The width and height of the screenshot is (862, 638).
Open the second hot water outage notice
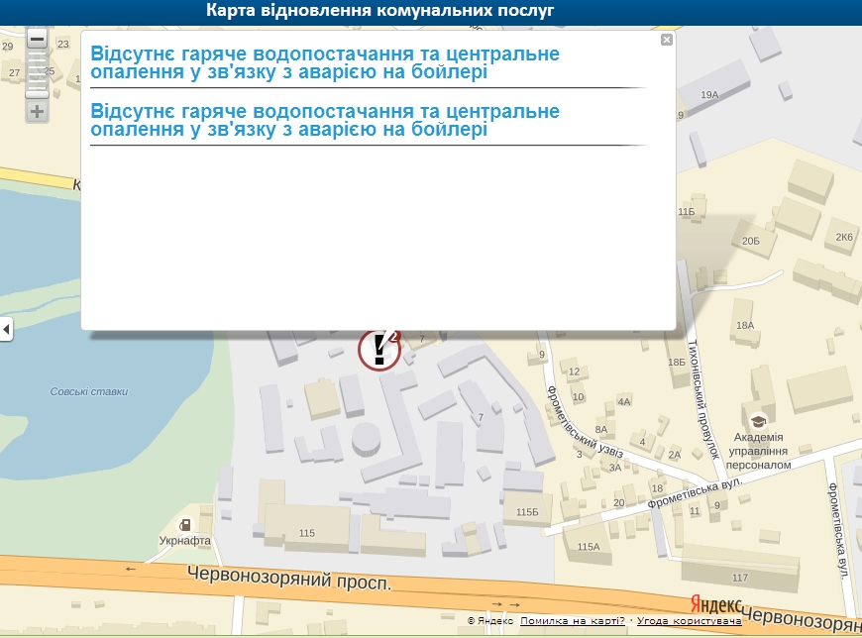pyautogui.click(x=325, y=120)
